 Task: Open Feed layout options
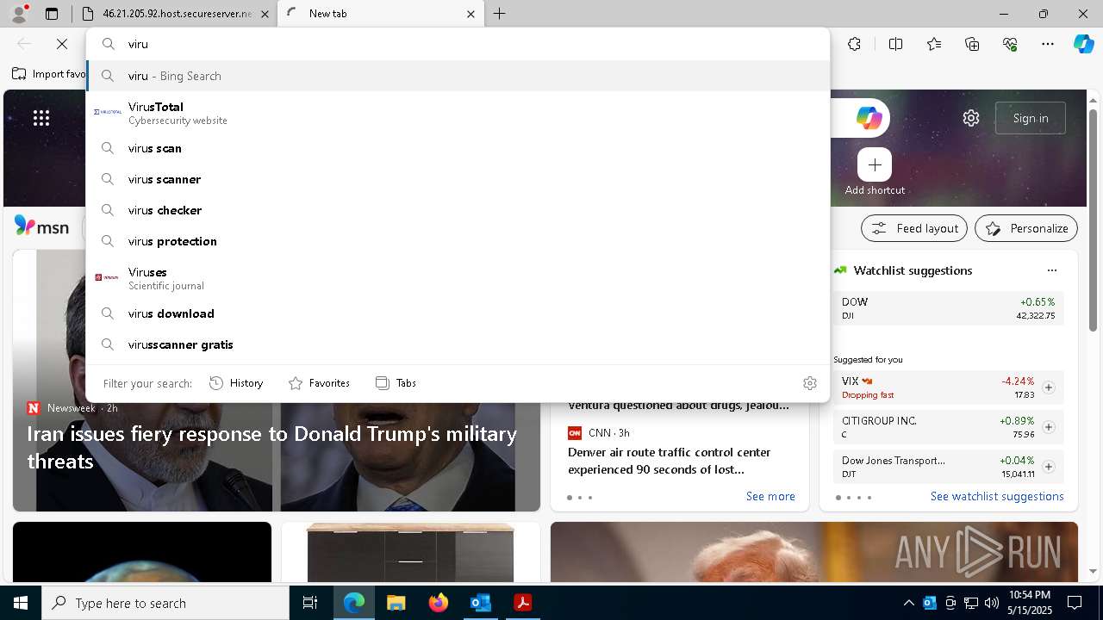click(x=915, y=228)
